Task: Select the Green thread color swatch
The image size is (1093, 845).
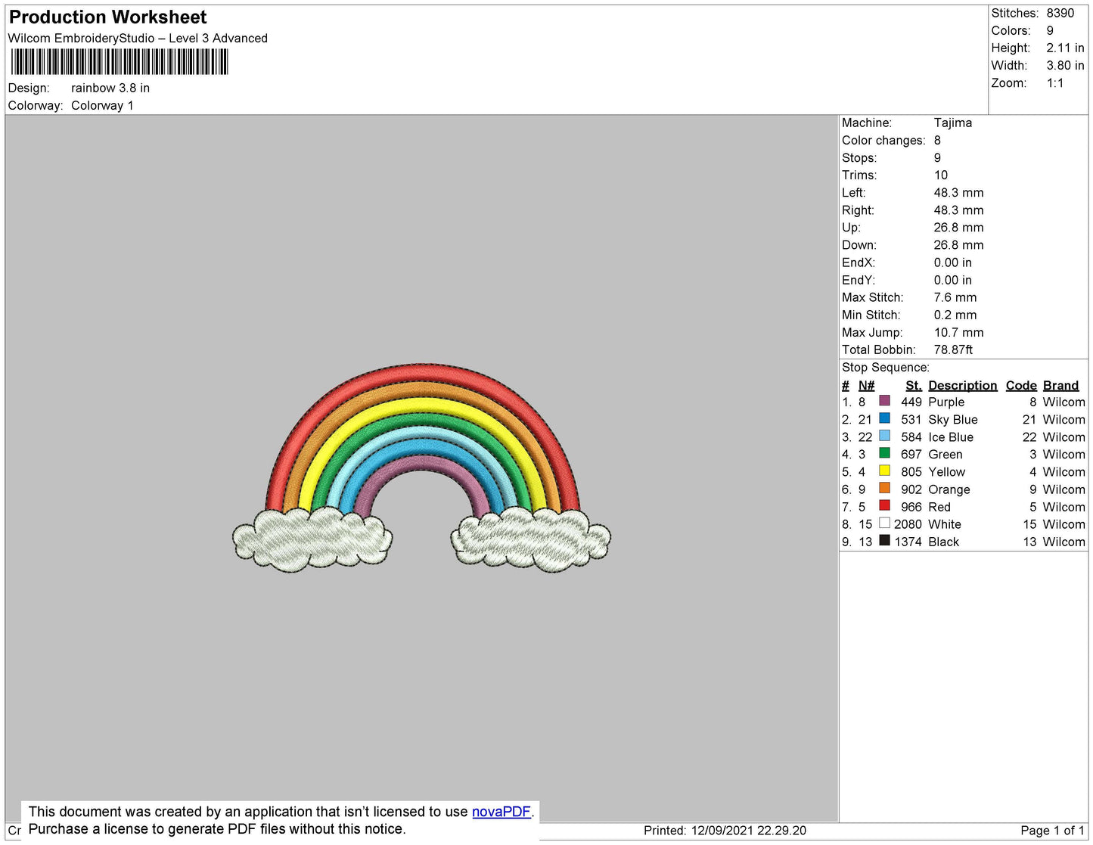Action: [884, 453]
